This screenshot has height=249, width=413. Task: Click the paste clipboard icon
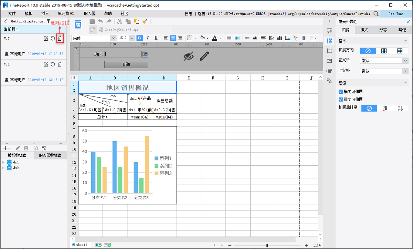tap(137, 21)
